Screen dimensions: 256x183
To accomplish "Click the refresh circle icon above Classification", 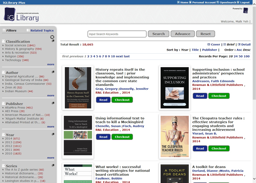I will [x=52, y=37].
